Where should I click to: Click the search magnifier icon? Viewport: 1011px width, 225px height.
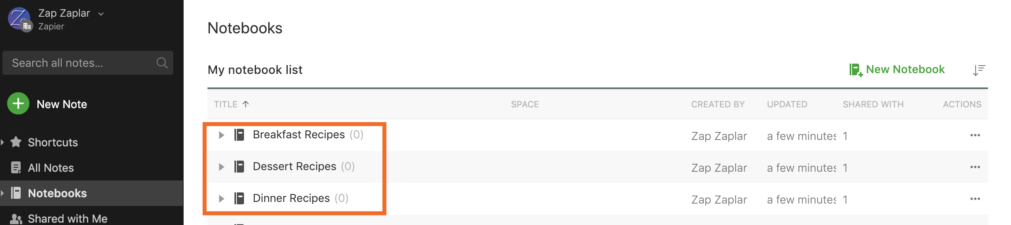click(x=162, y=63)
